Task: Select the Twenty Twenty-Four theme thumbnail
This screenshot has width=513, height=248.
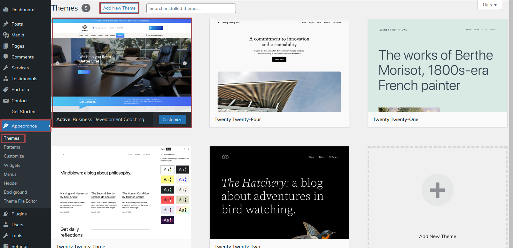Action: point(279,66)
